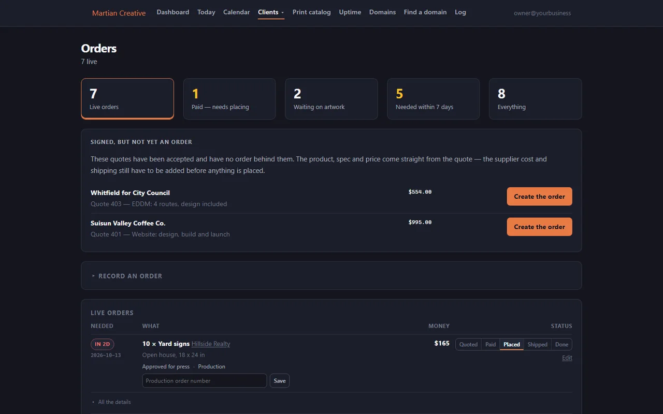The image size is (663, 414).
Task: Mark Yard signs order as Done
Action: point(561,344)
